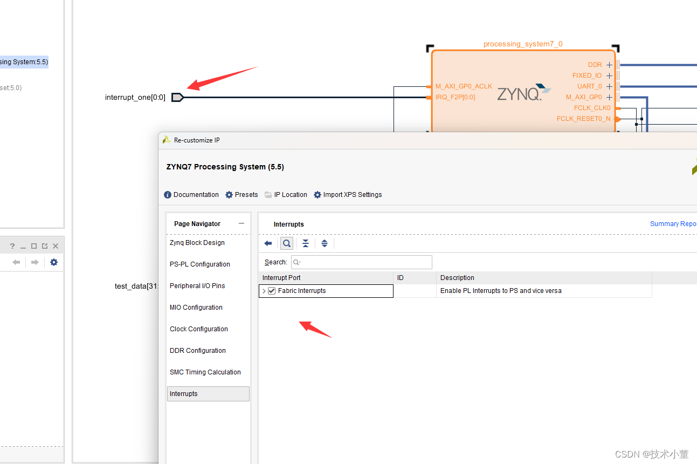Screen dimensions: 697x464
Task: Open the Clock Configuration page
Action: coord(199,329)
